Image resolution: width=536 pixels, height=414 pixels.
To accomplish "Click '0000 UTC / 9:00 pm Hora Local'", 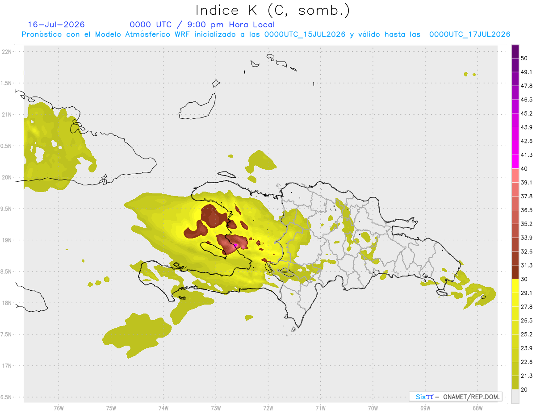I will [202, 25].
